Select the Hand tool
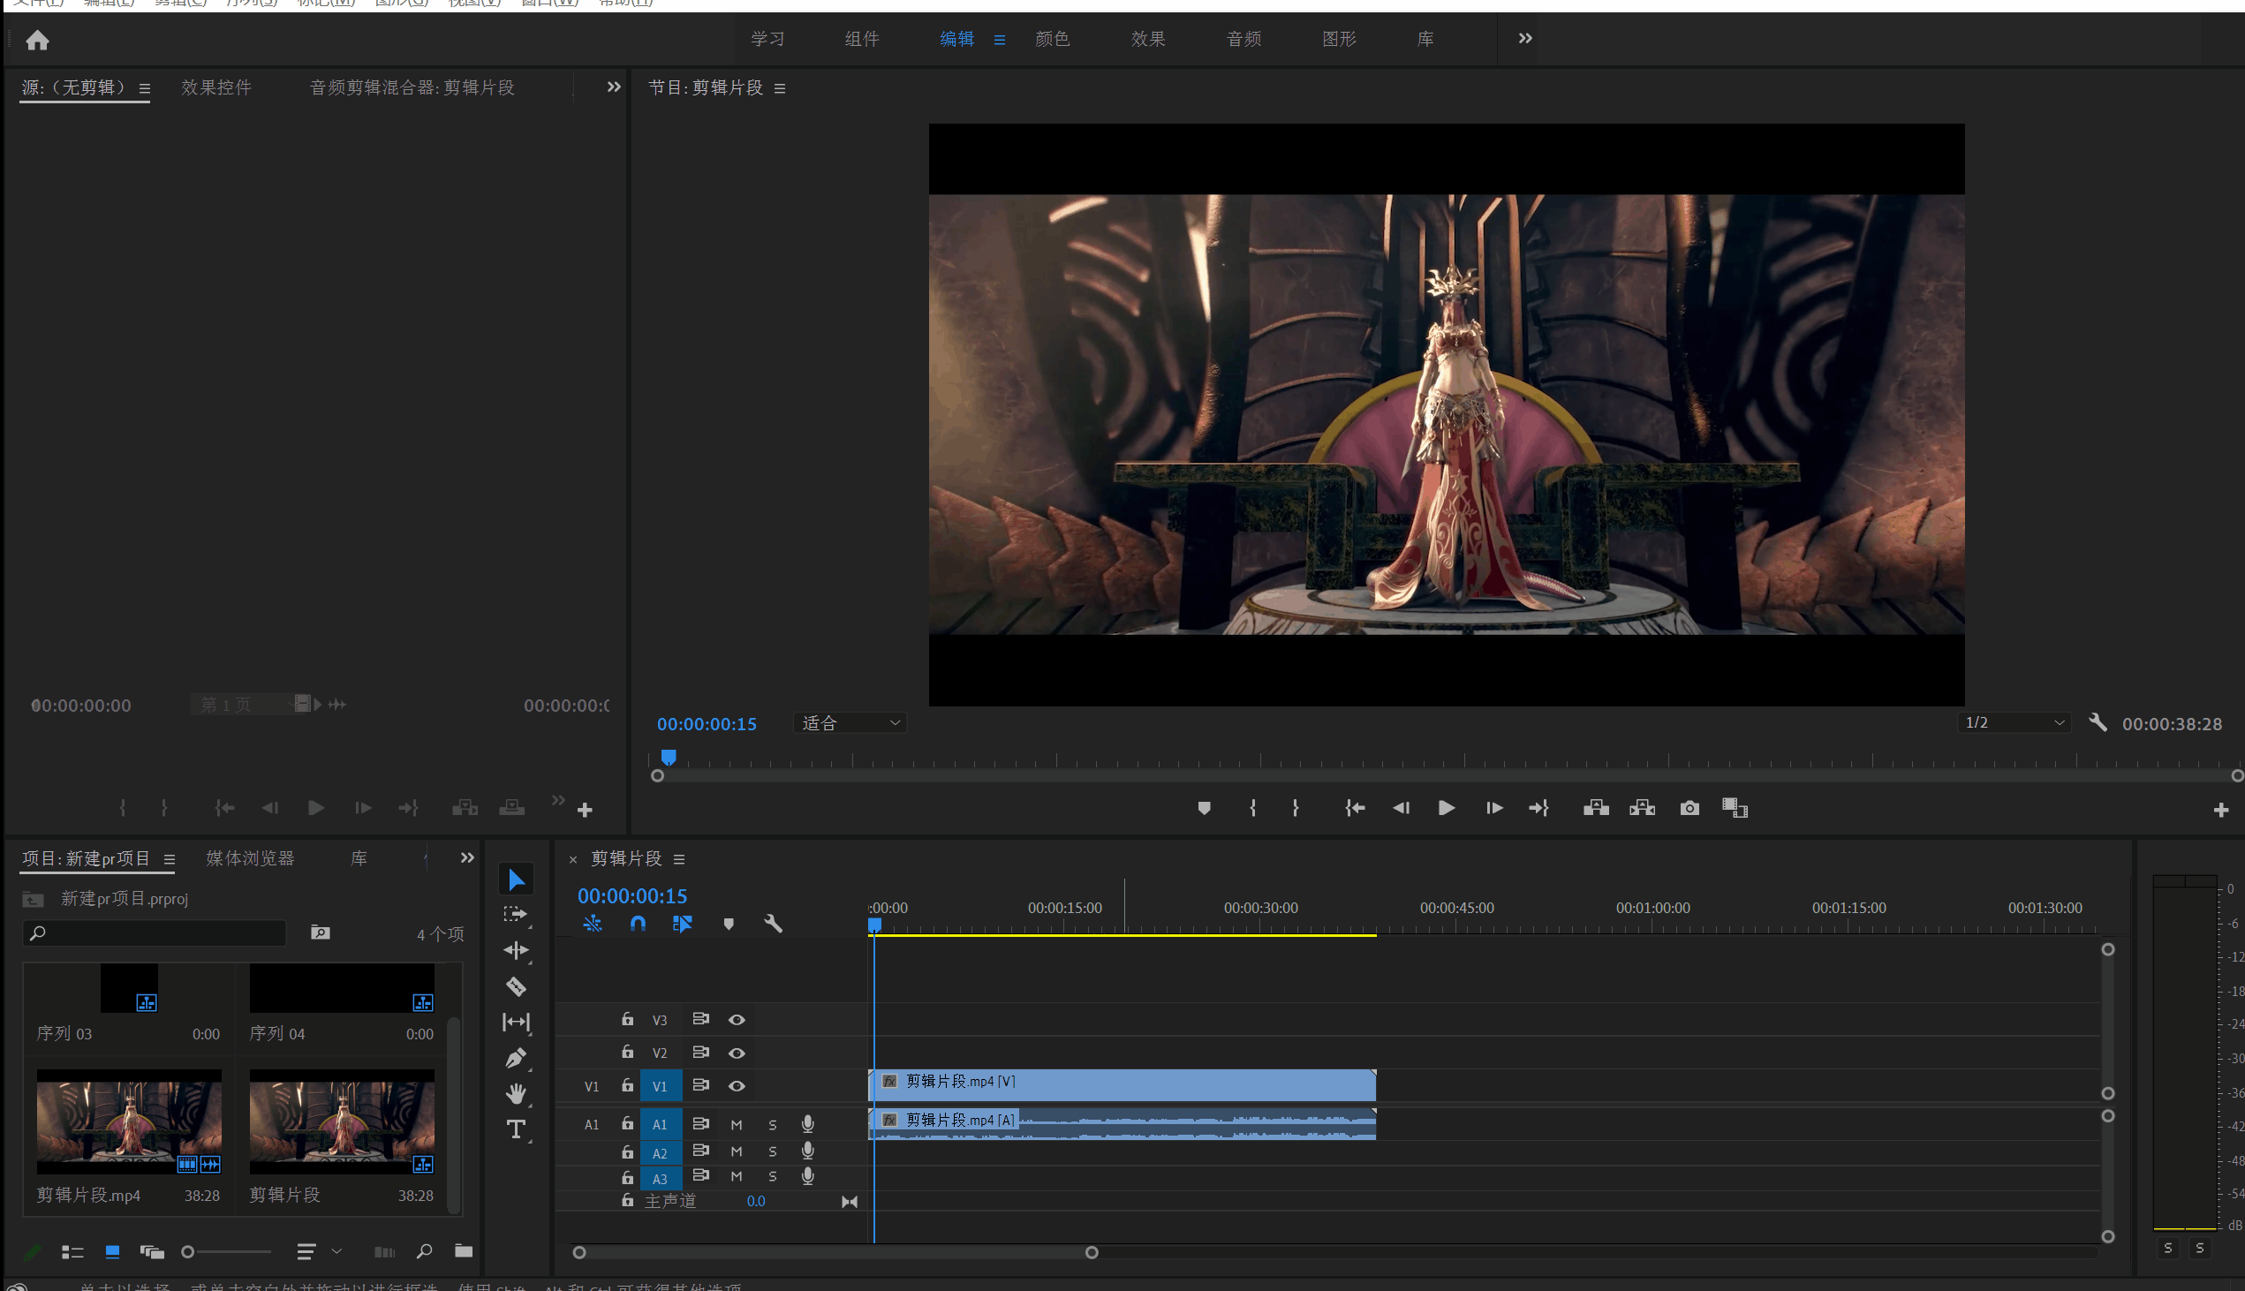 (x=516, y=1093)
